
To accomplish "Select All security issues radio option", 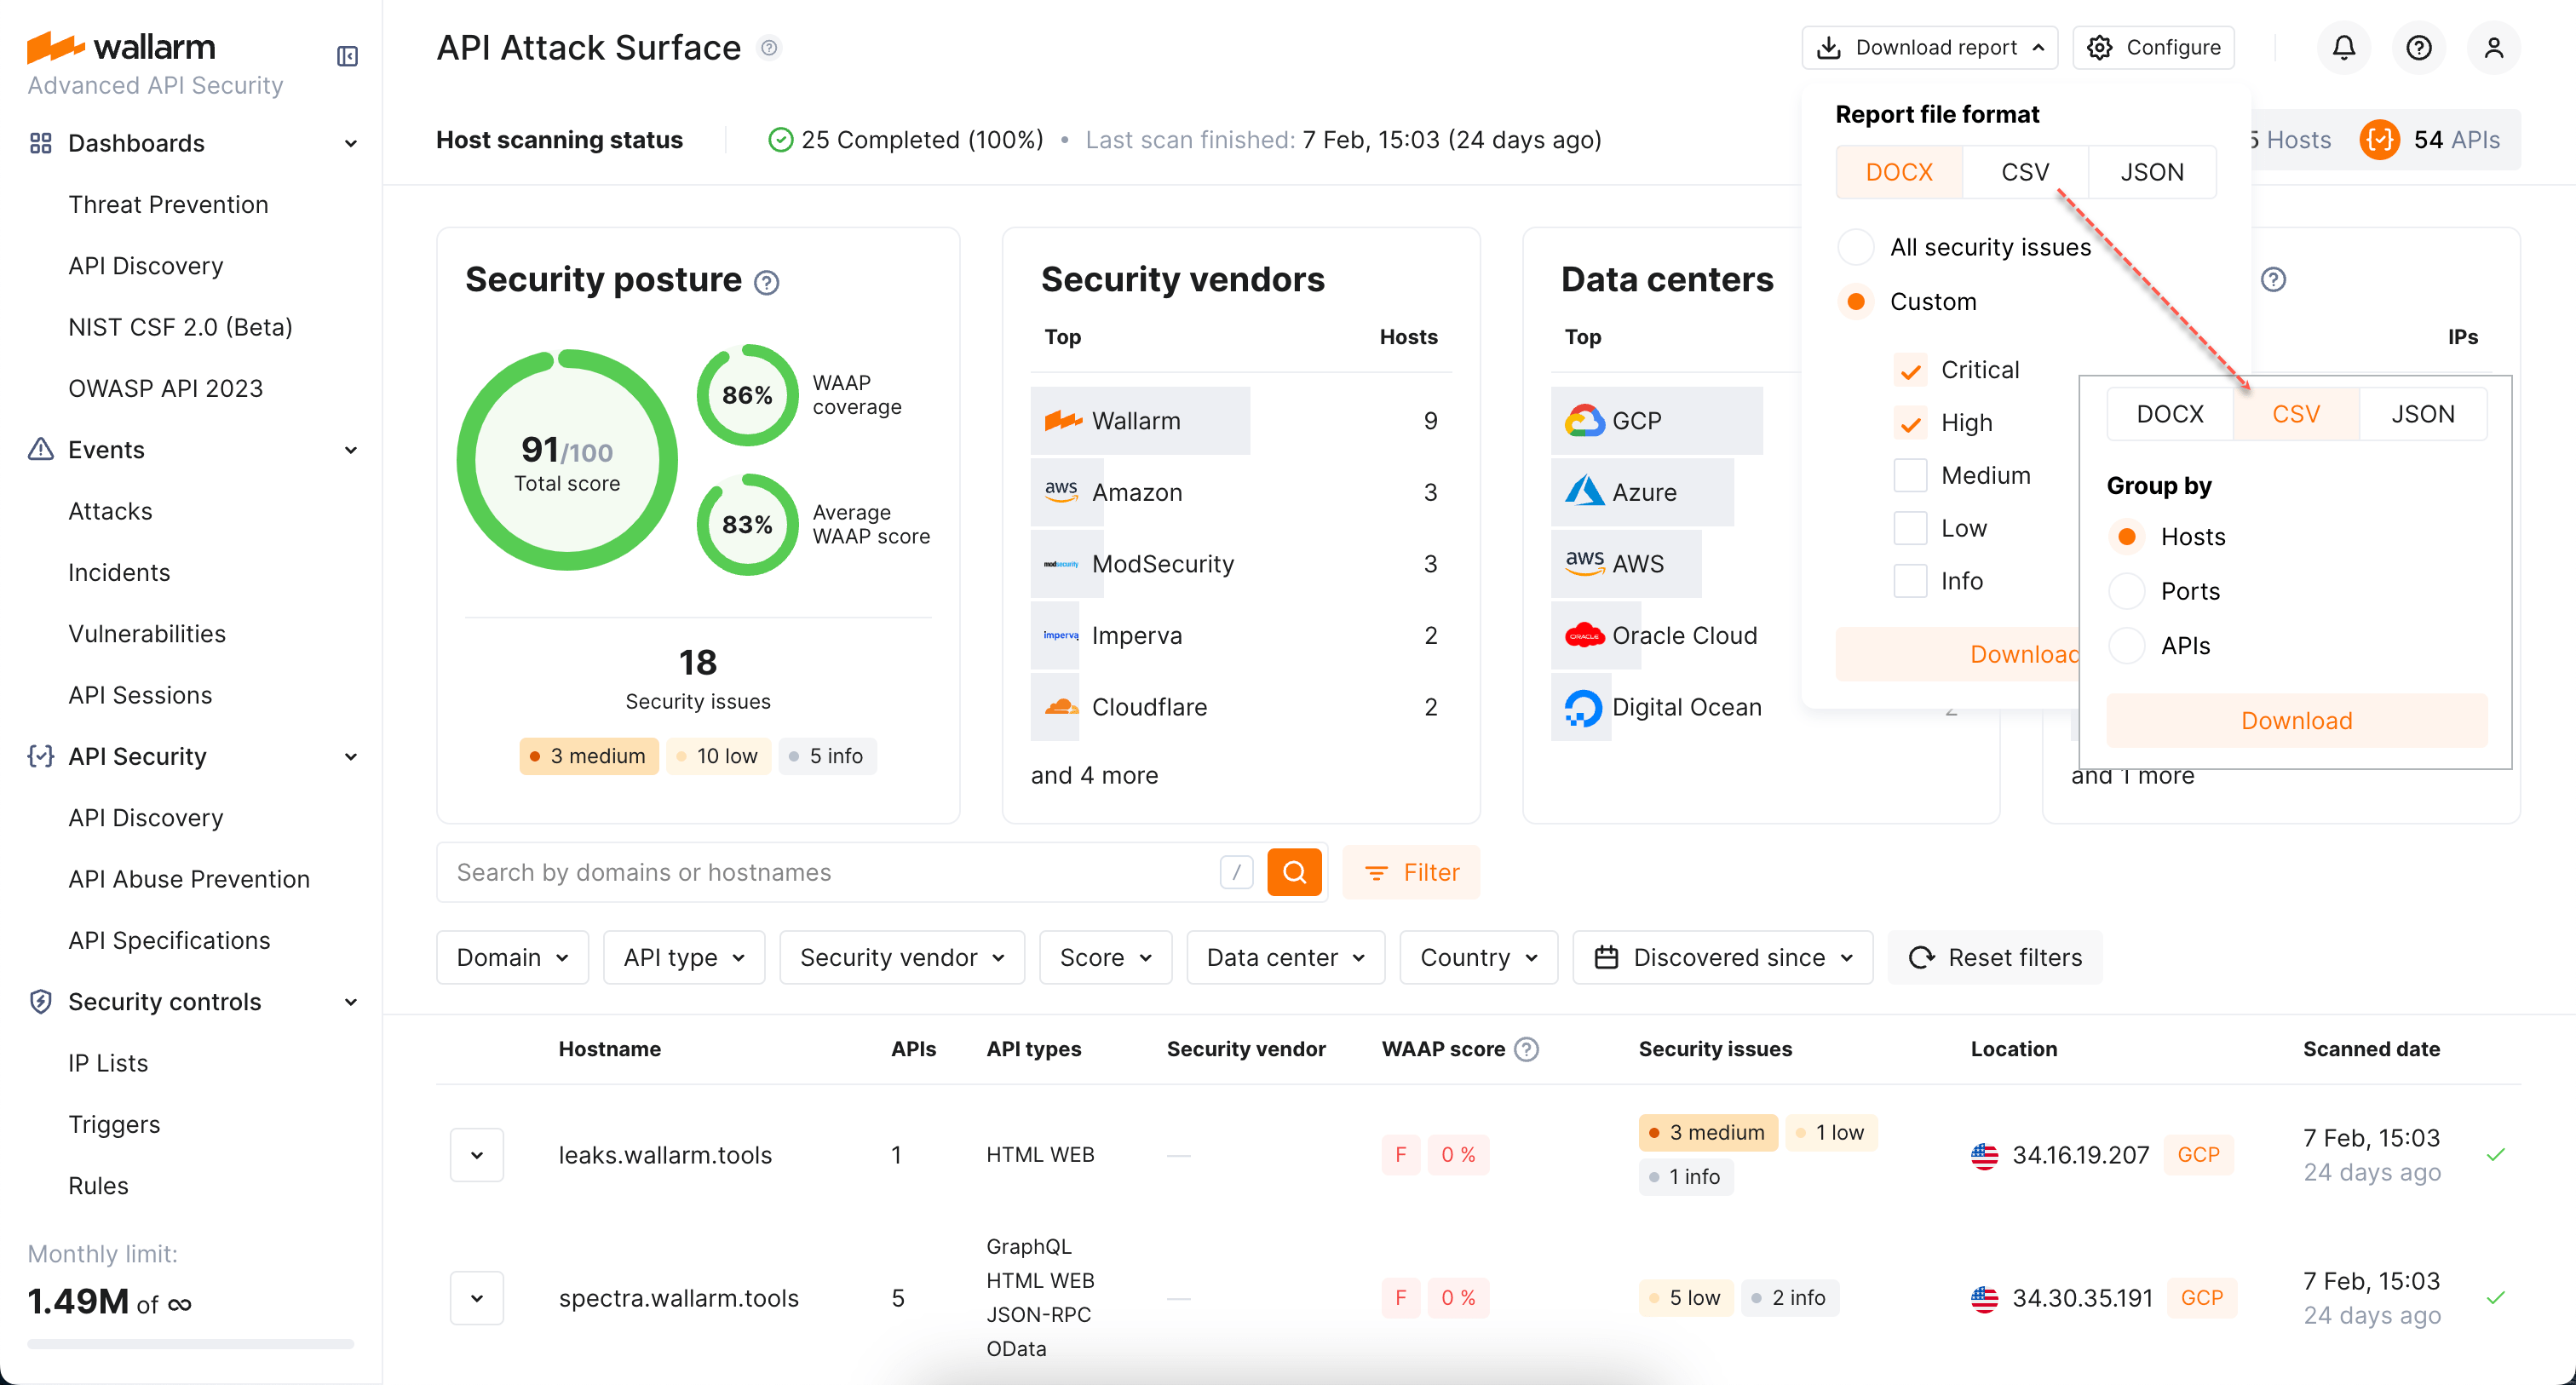I will pos(1856,247).
